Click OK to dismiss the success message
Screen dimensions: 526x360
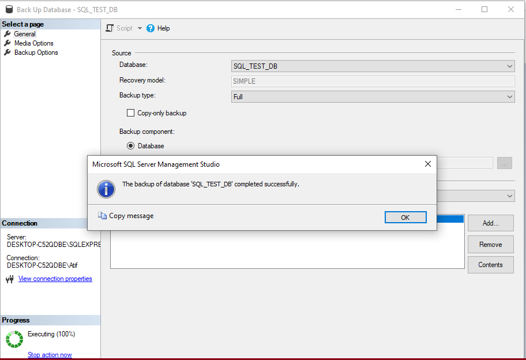pyautogui.click(x=405, y=217)
